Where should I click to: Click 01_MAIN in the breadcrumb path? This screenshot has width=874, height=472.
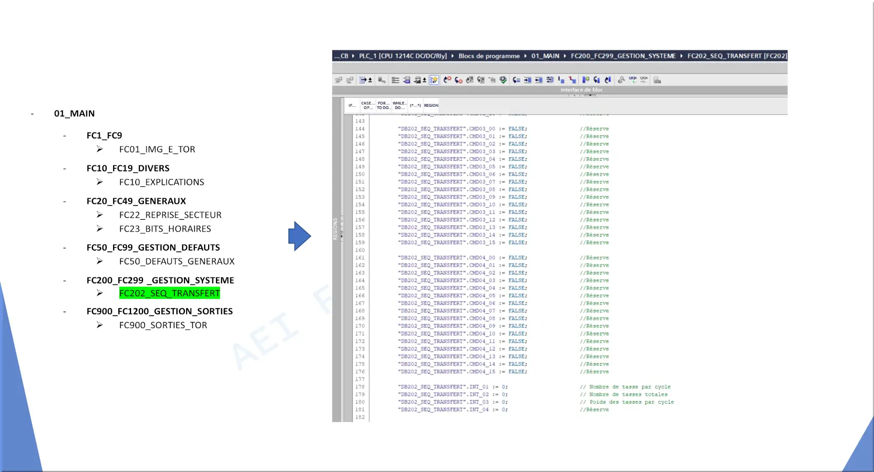(x=545, y=56)
